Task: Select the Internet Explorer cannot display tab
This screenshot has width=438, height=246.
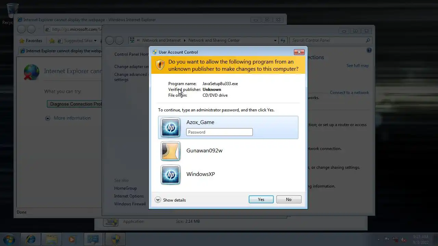Action: pos(60,51)
